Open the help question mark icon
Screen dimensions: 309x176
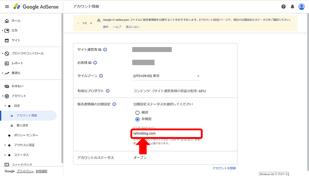[x=284, y=7]
